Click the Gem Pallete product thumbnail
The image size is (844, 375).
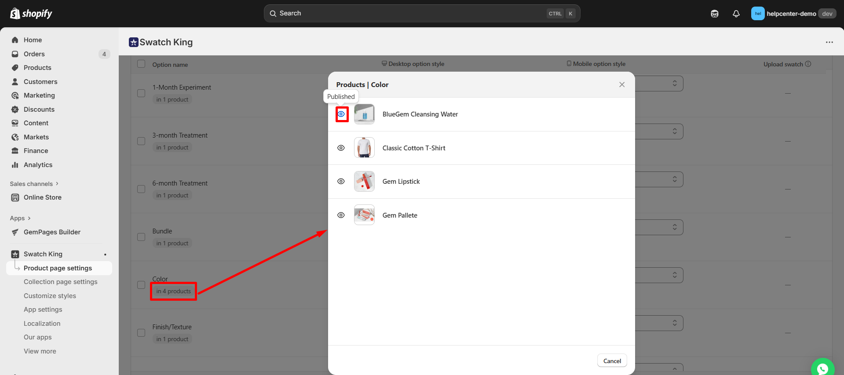[364, 215]
